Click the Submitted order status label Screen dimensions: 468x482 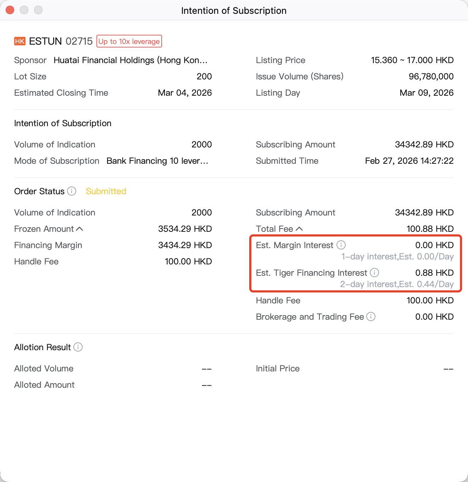click(106, 191)
